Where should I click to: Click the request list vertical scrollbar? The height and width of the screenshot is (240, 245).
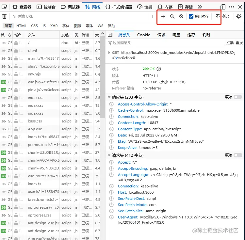[x=103, y=77]
